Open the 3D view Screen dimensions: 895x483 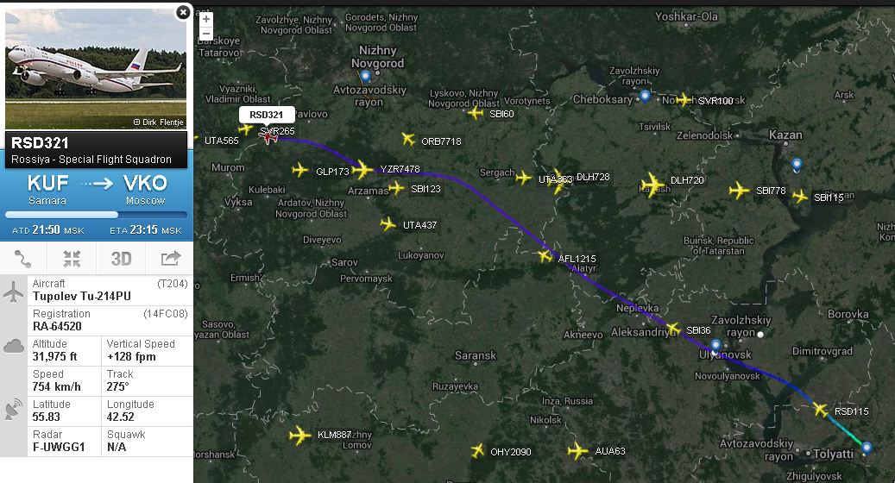coord(121,259)
